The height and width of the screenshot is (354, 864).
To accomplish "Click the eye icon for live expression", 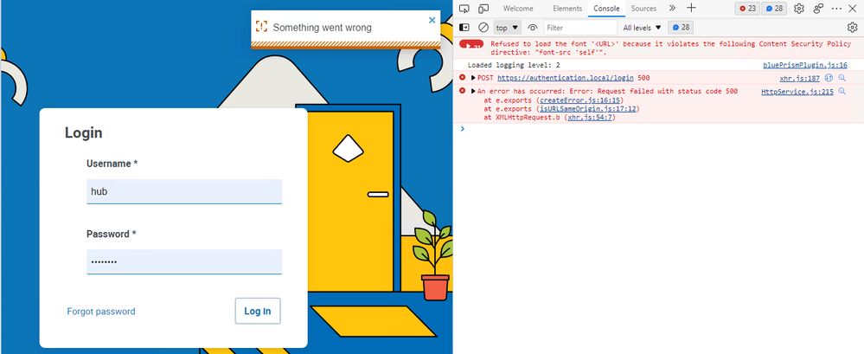I will [532, 27].
